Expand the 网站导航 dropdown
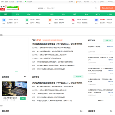The image size is (115, 115). coord(113,2)
